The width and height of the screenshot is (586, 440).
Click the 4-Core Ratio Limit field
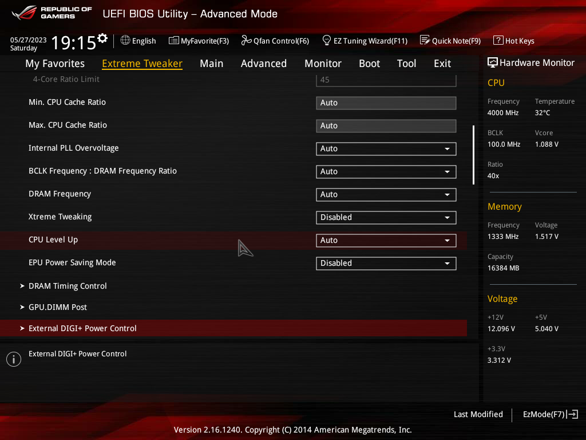386,80
